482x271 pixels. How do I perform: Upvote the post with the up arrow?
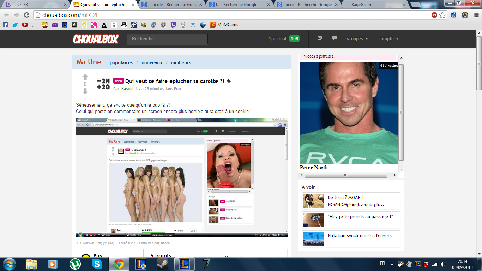(x=85, y=77)
